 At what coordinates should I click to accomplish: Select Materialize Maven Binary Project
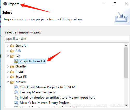point(45,103)
